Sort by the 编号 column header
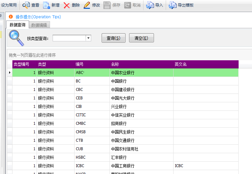The height and width of the screenshot is (174, 252). [x=92, y=65]
